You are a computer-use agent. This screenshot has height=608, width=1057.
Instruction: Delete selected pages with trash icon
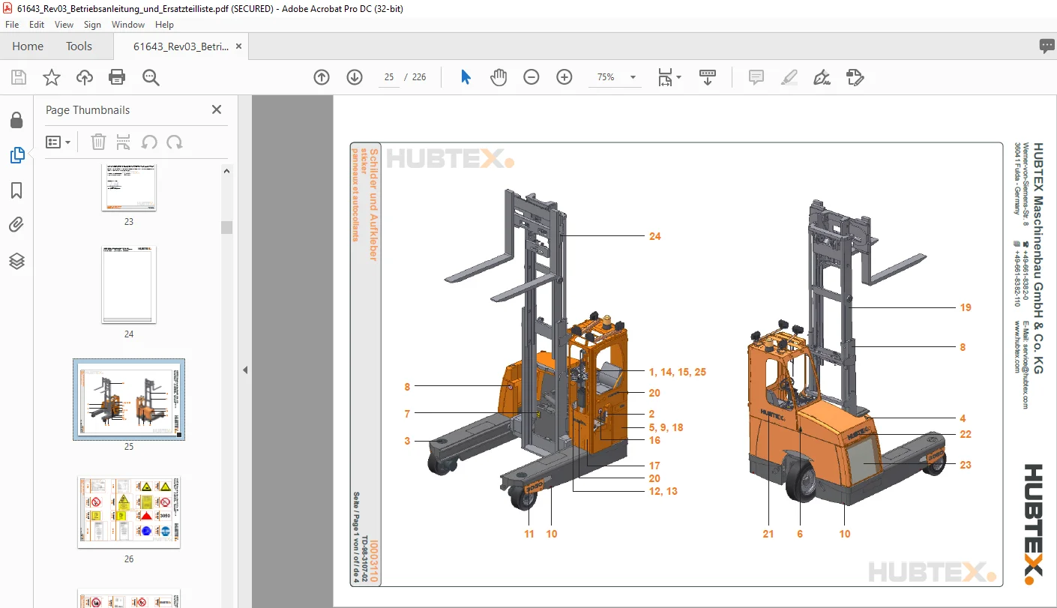(x=98, y=142)
